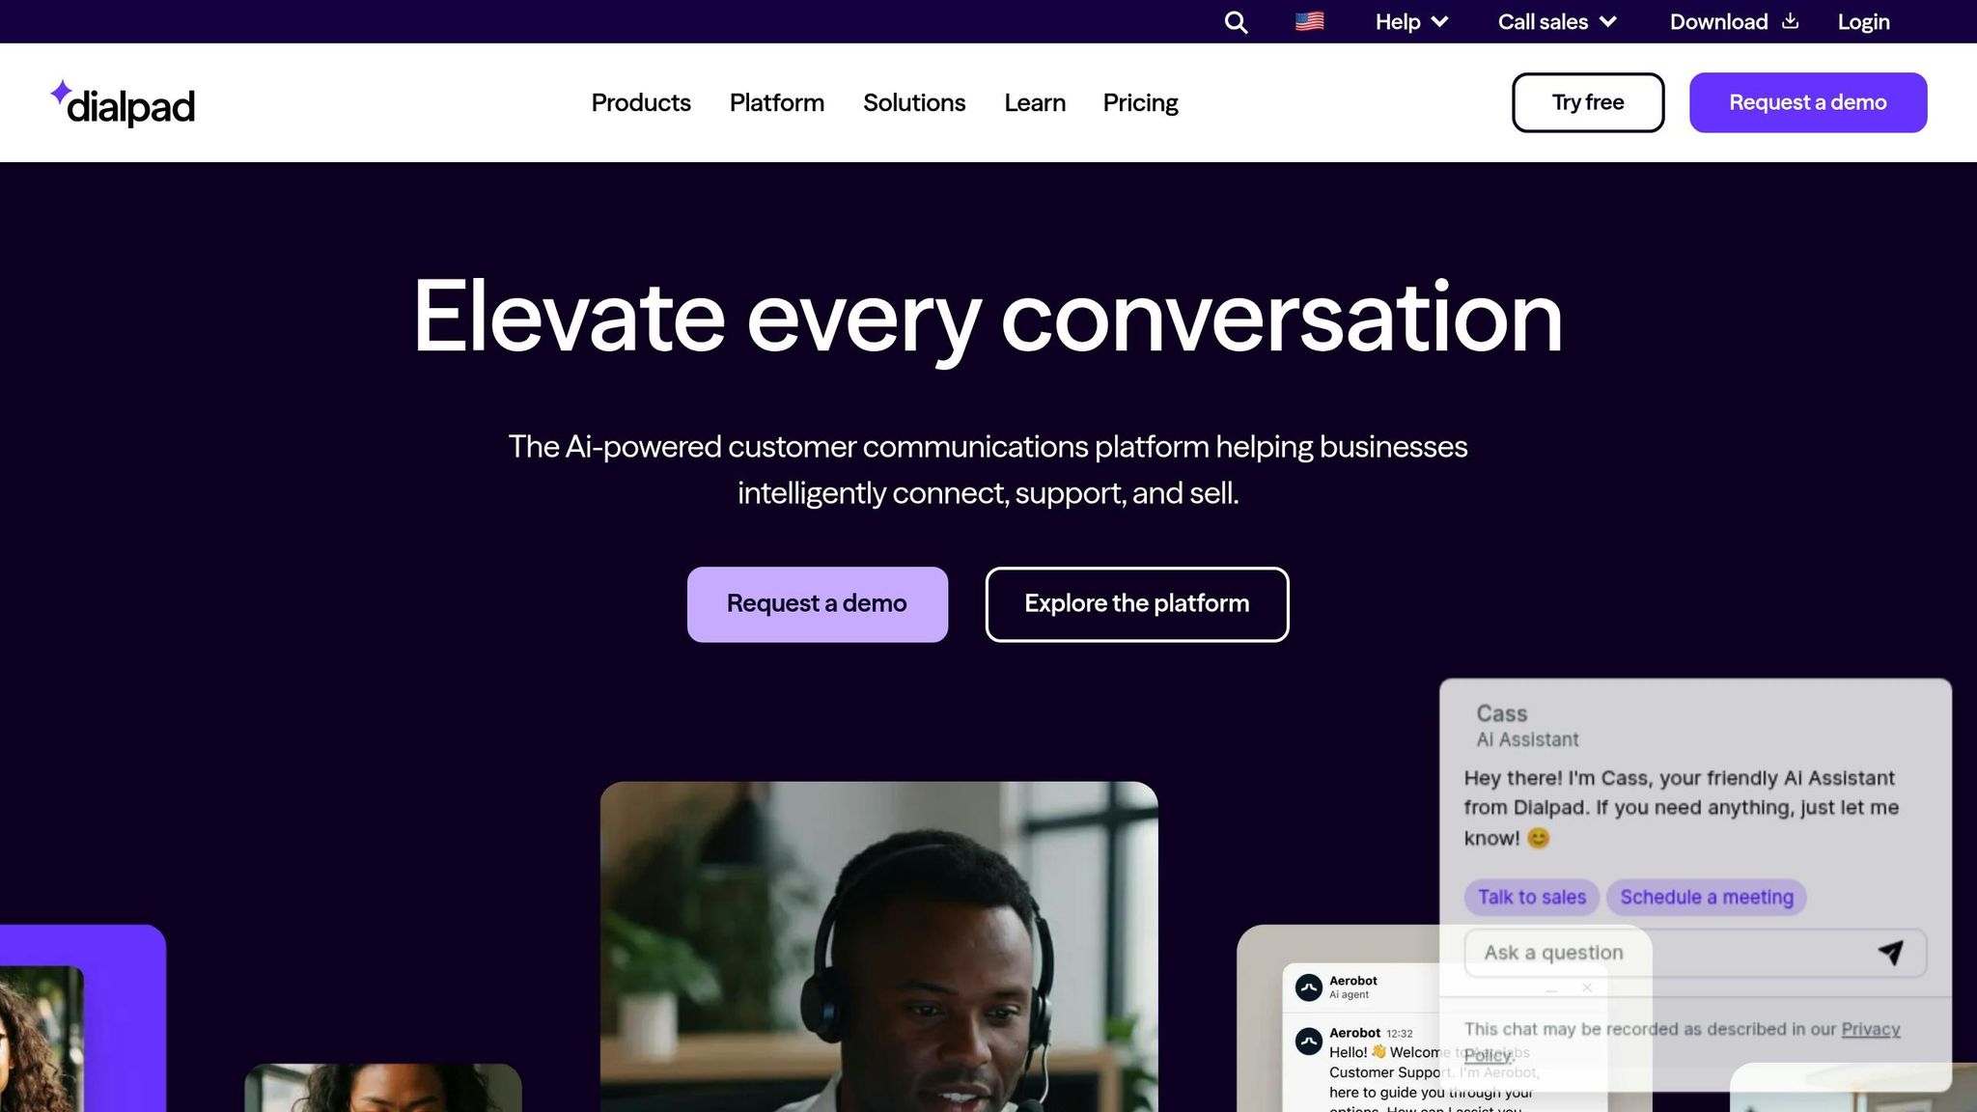Open the Products menu

[641, 102]
